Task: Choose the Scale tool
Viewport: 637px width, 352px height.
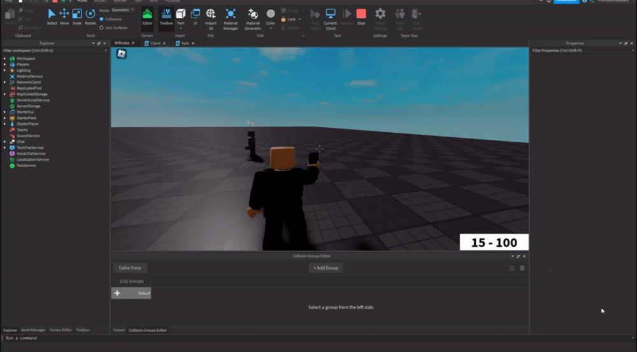Action: pyautogui.click(x=77, y=17)
